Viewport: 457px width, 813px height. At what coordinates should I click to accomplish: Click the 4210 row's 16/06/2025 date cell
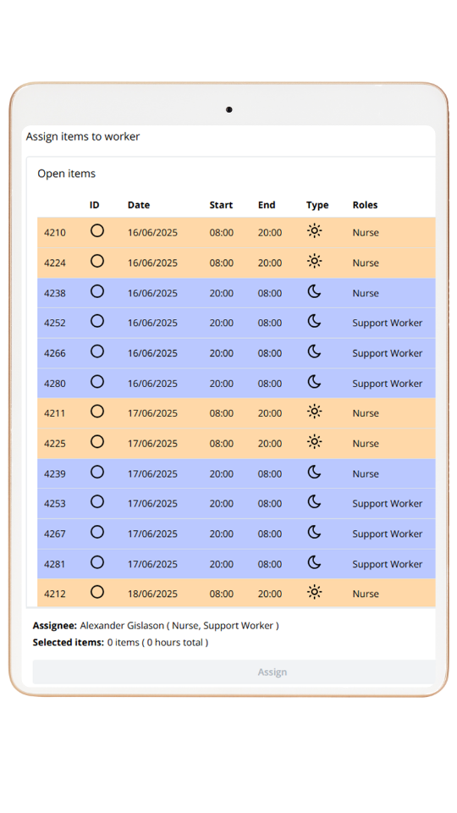point(152,233)
